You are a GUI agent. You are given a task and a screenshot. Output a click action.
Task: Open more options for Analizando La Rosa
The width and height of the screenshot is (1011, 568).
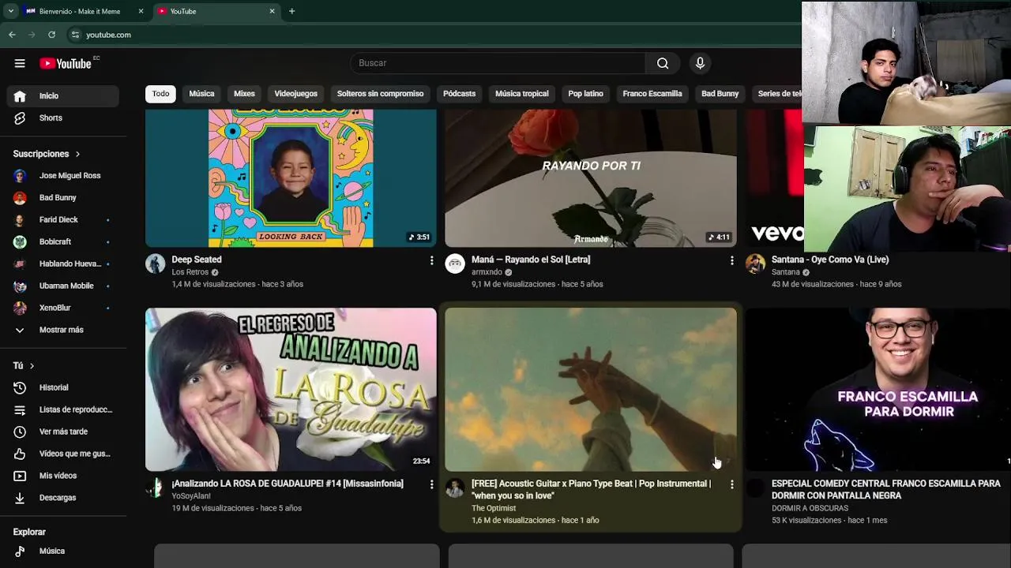(431, 484)
